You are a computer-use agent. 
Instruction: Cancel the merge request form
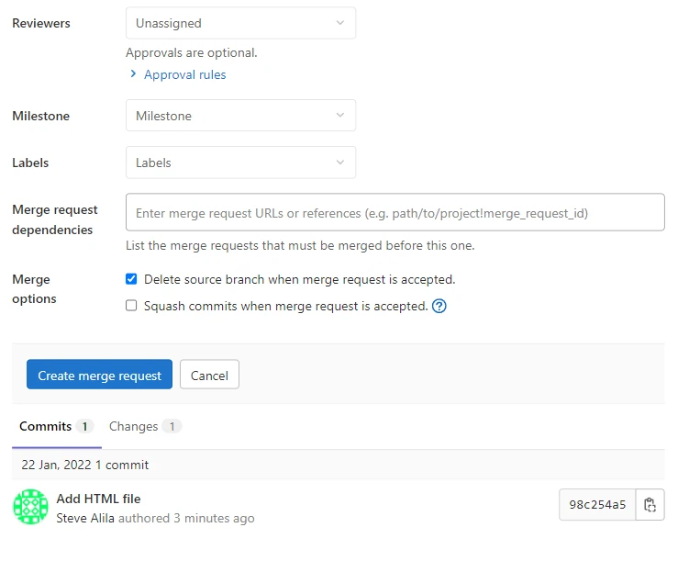[x=209, y=375]
